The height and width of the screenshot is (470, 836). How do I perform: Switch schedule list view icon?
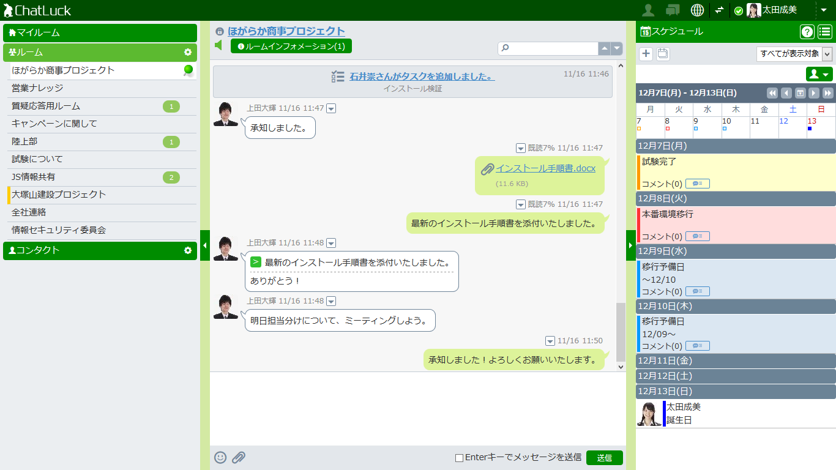(x=825, y=32)
